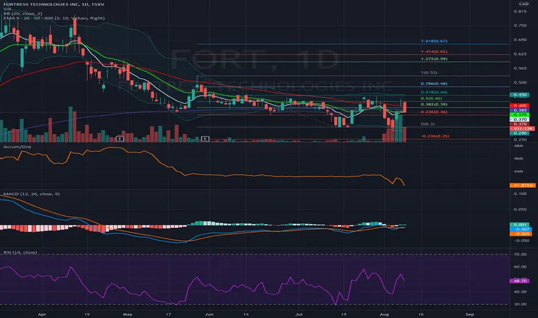This screenshot has width=538, height=318.
Task: Click the 'Jun' date on the time axis
Action: tap(208, 314)
